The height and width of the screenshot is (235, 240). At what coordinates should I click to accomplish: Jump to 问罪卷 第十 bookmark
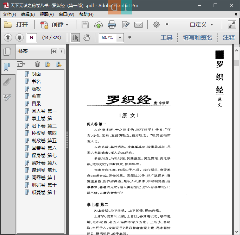pos(44,178)
